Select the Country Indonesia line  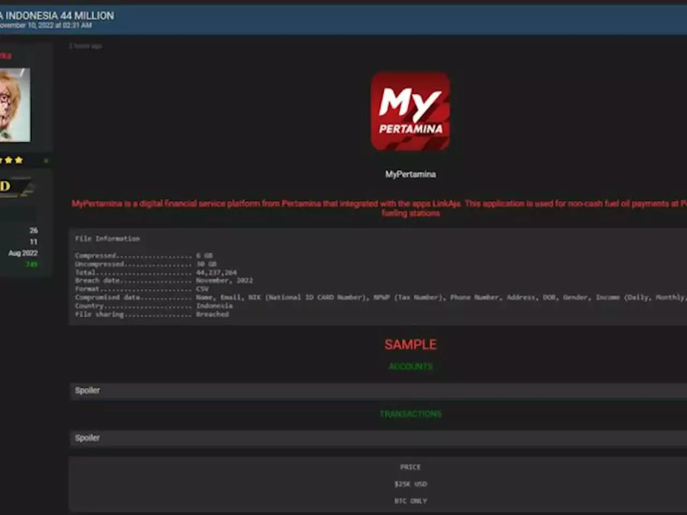pyautogui.click(x=154, y=306)
